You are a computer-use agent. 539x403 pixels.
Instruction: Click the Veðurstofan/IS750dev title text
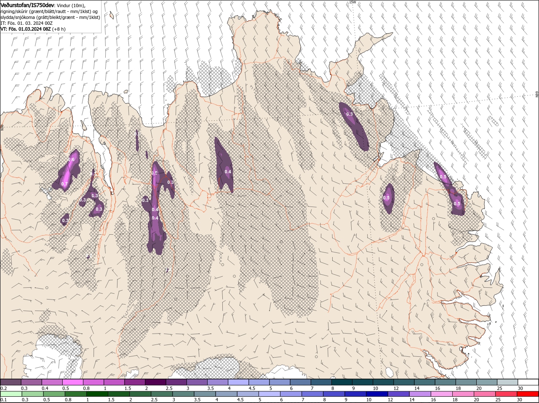pos(27,5)
